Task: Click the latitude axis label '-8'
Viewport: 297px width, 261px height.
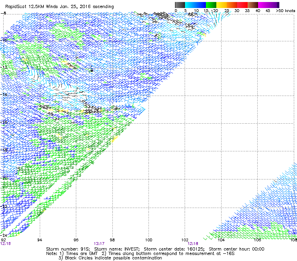Action: [x=3, y=13]
